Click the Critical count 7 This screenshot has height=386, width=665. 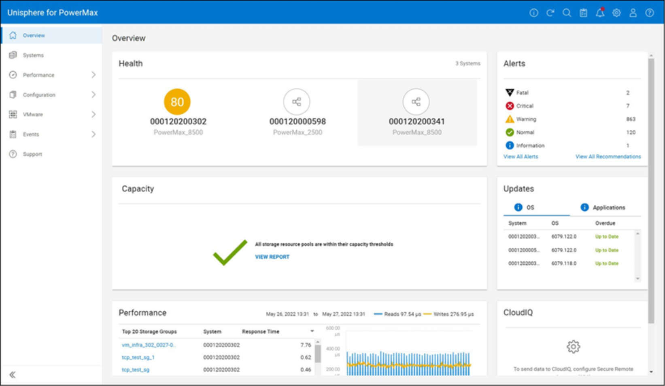[x=628, y=106]
